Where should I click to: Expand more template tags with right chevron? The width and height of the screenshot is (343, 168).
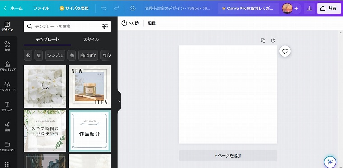click(x=109, y=55)
